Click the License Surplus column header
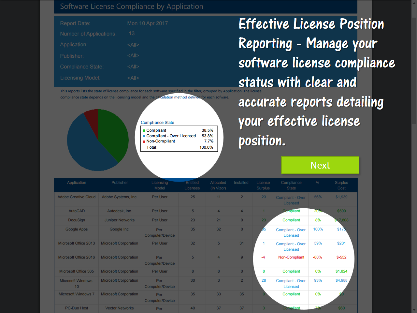Image resolution: width=417 pixels, height=313 pixels. [263, 185]
